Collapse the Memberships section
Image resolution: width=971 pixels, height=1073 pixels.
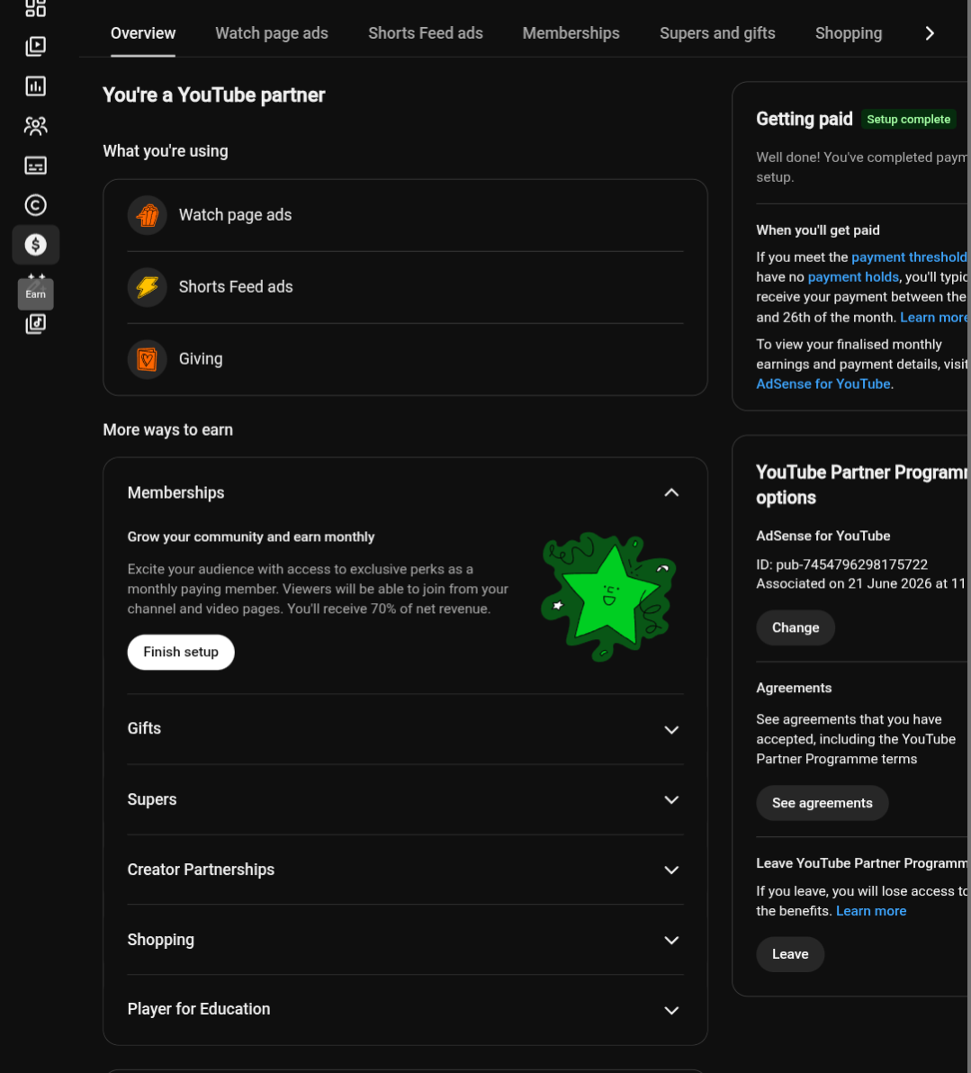[x=671, y=492]
